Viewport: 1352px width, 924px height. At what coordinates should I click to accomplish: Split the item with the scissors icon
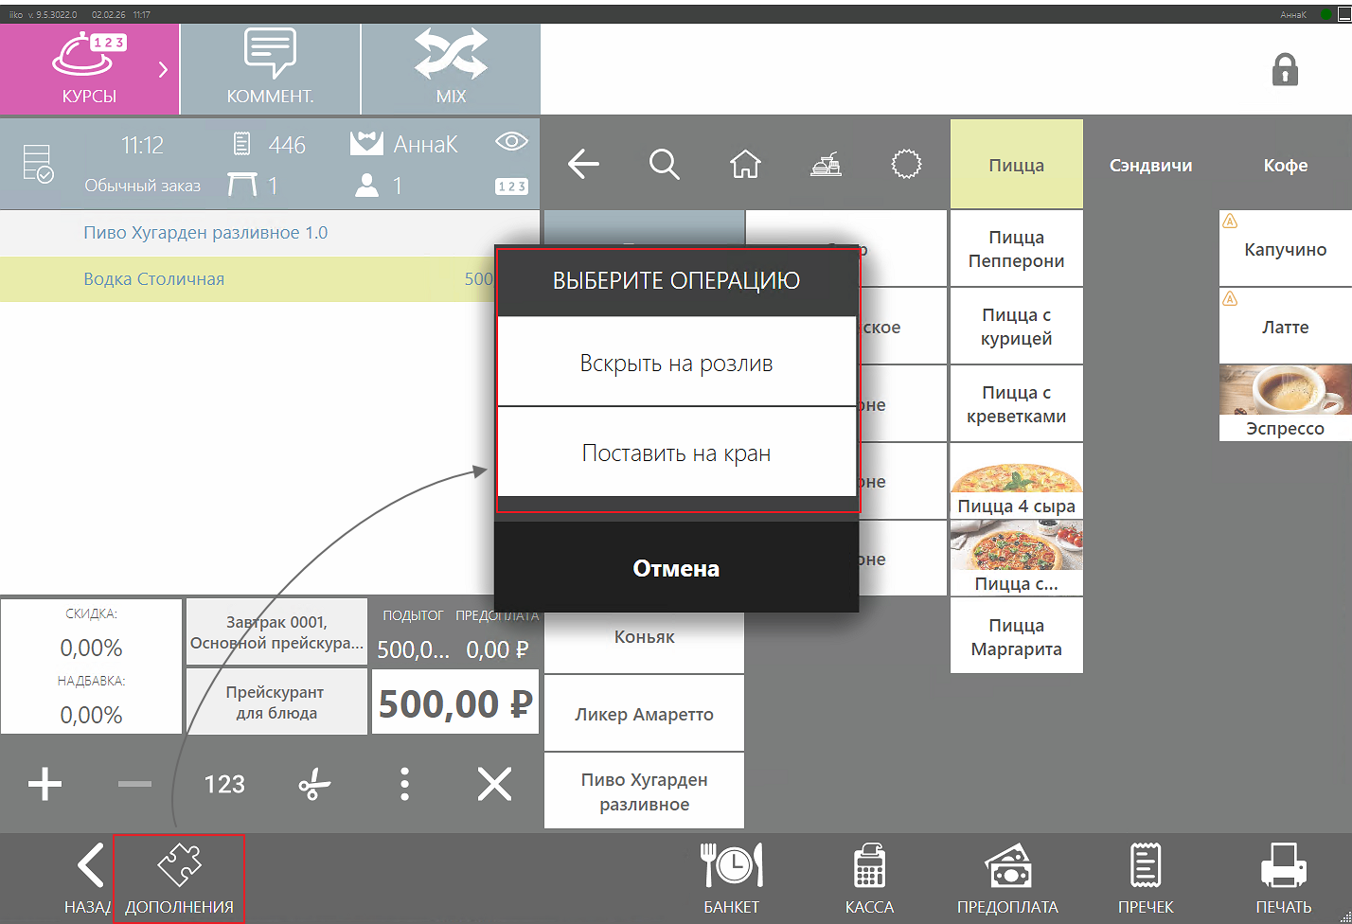click(x=314, y=785)
